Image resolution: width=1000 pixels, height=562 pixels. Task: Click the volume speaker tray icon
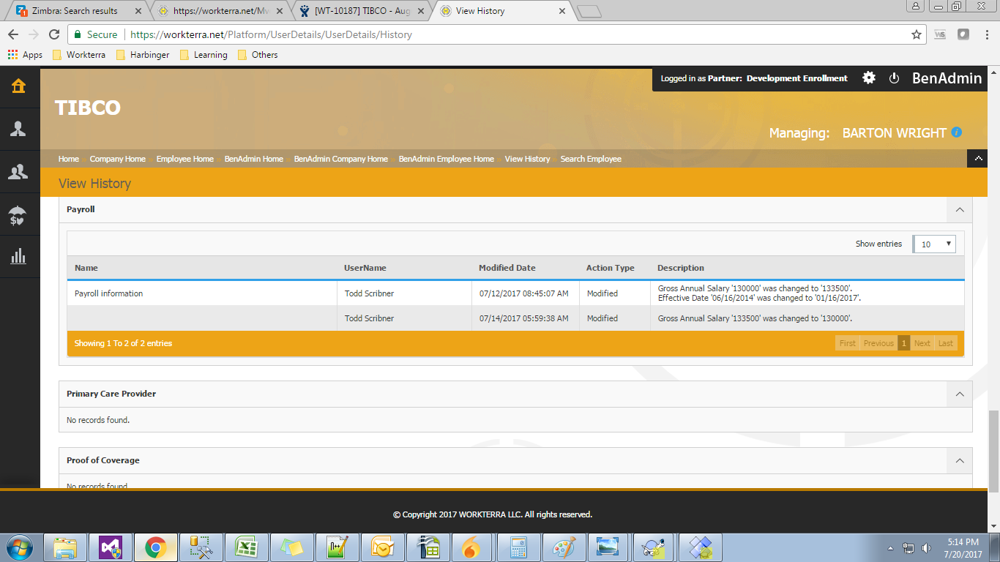[927, 547]
